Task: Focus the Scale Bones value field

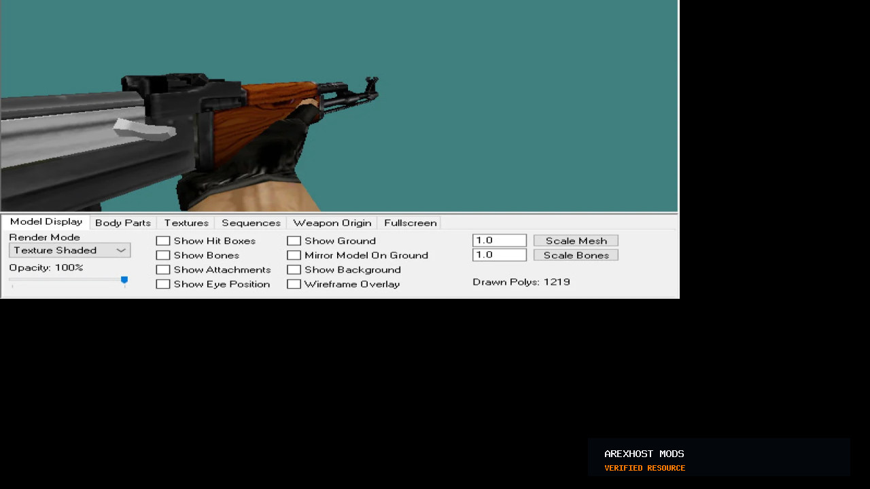Action: click(x=500, y=255)
